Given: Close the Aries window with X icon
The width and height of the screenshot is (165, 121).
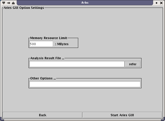Looking at the screenshot, I should point(161,3).
